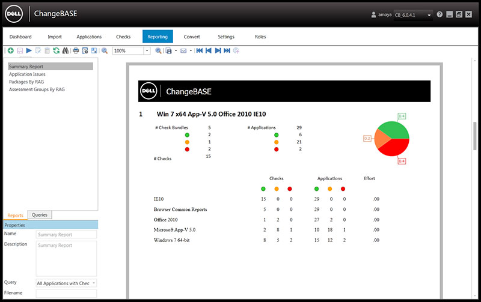Open the zoom percentage 100% dropdown
The width and height of the screenshot is (481, 302).
[147, 51]
